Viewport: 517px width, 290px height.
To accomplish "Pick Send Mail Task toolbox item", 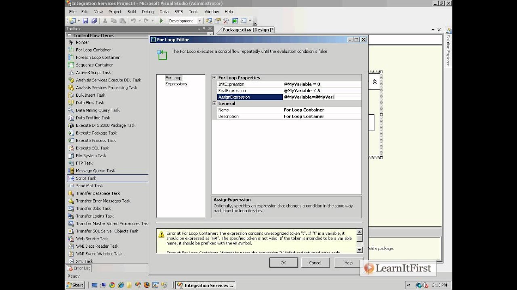I will [x=89, y=186].
